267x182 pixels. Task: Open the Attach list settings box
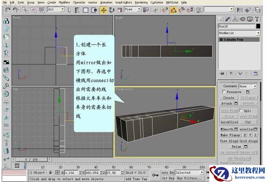236,103
